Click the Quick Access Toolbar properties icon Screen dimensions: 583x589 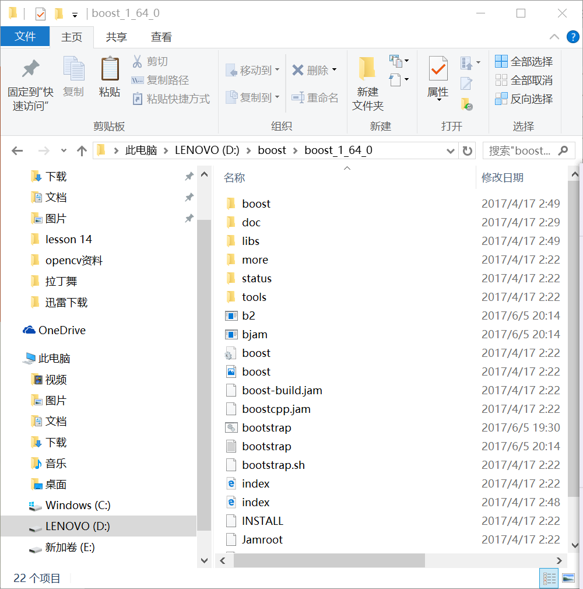click(41, 14)
